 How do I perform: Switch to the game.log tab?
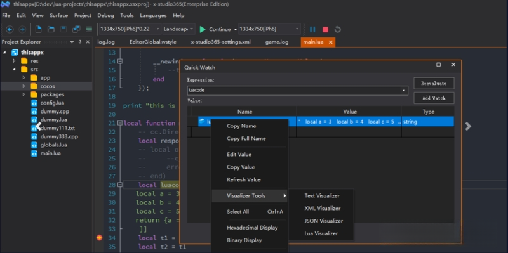tap(277, 42)
